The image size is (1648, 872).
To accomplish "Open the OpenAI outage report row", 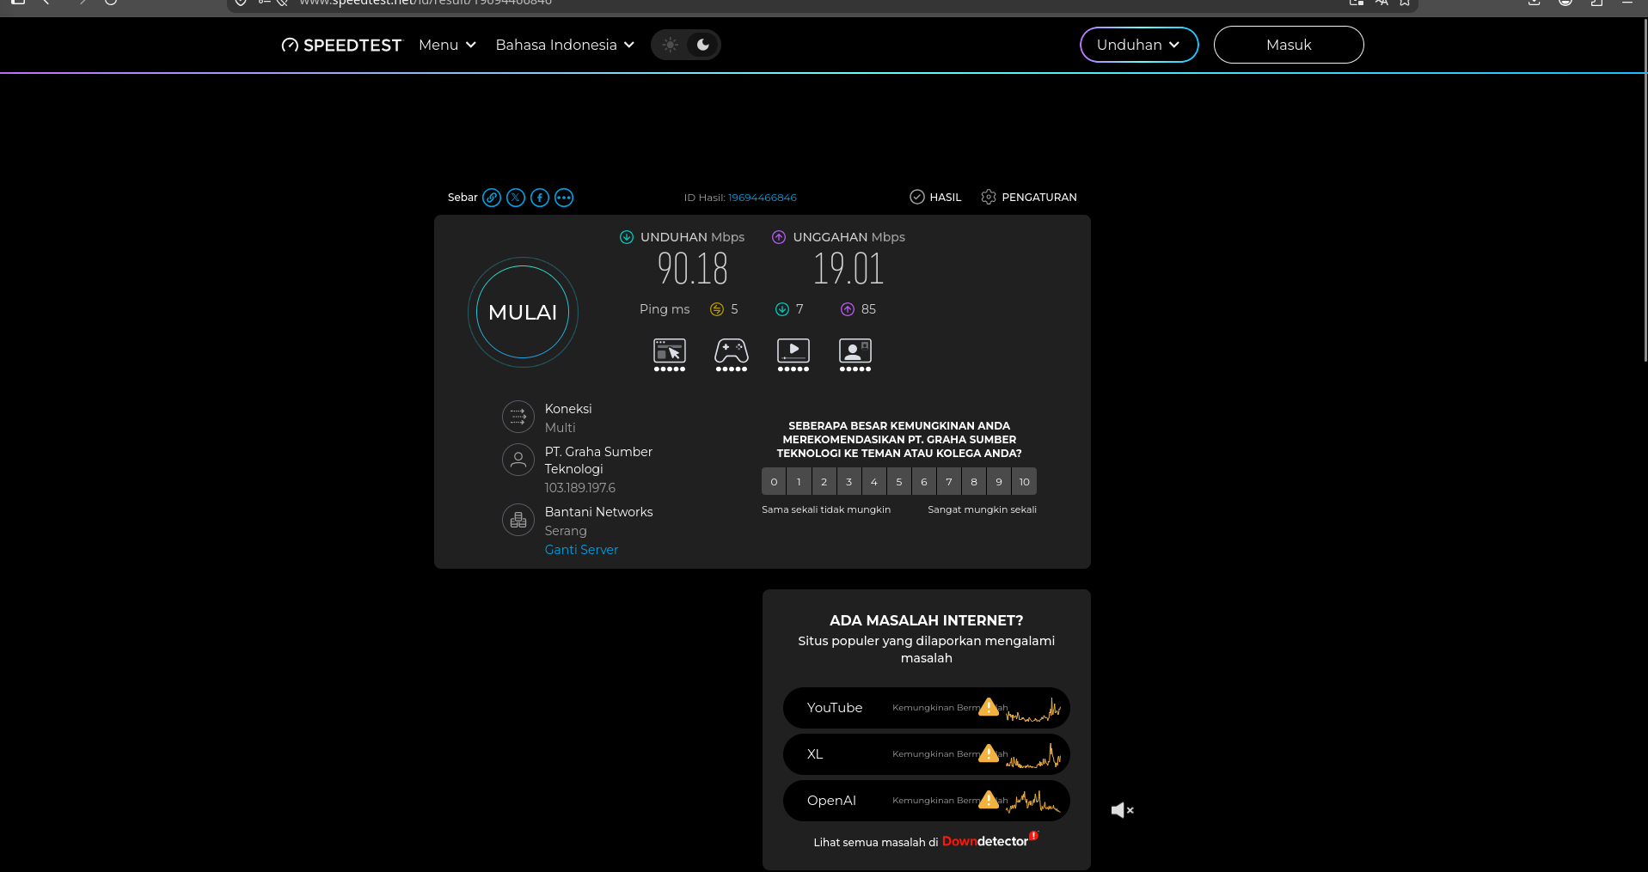I will 927,801.
